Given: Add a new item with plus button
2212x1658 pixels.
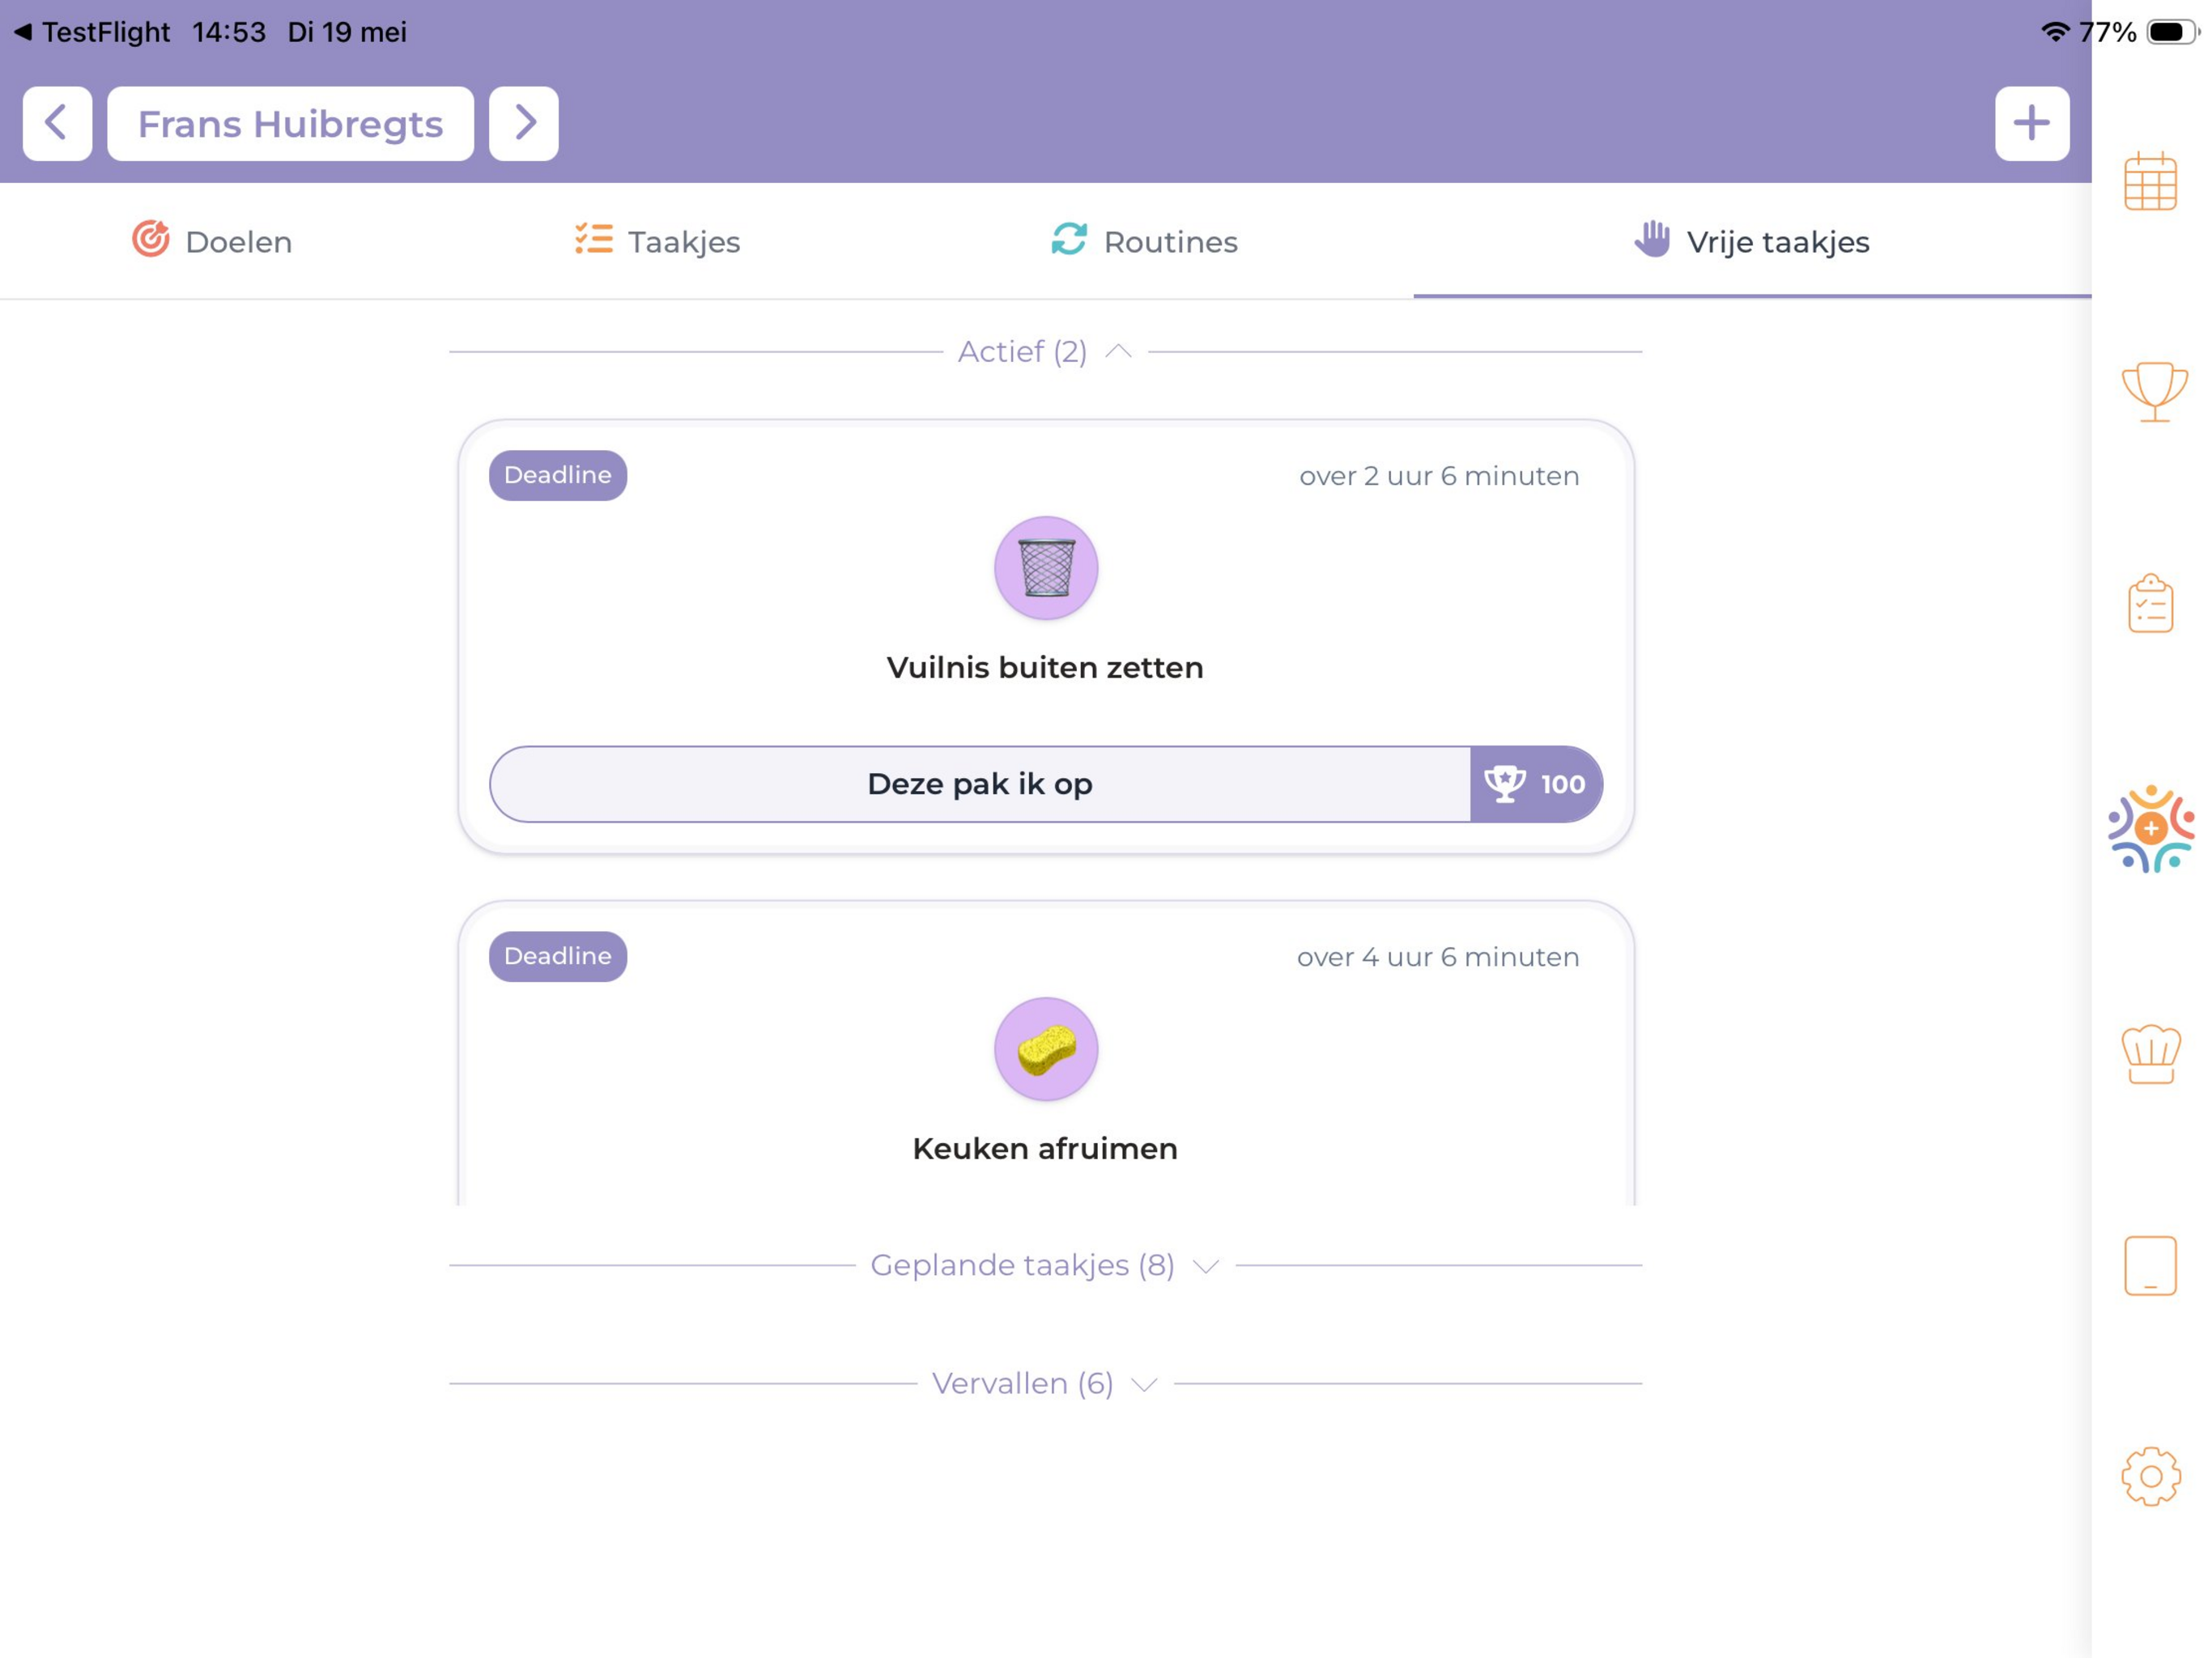Looking at the screenshot, I should 2031,123.
